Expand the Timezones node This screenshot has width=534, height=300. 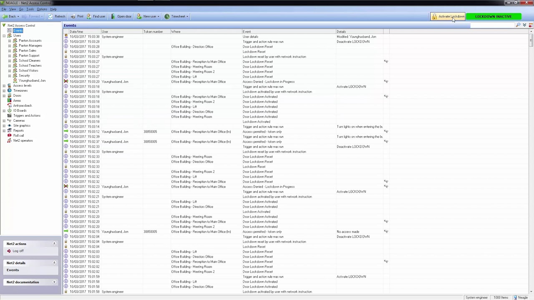pos(4,90)
